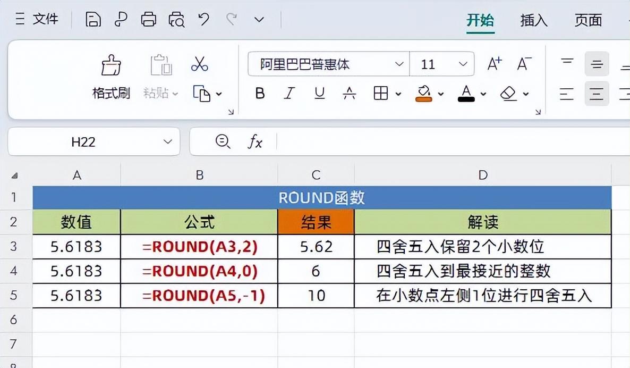The width and height of the screenshot is (630, 368).
Task: Toggle Strikethrough formatting
Action: click(349, 93)
